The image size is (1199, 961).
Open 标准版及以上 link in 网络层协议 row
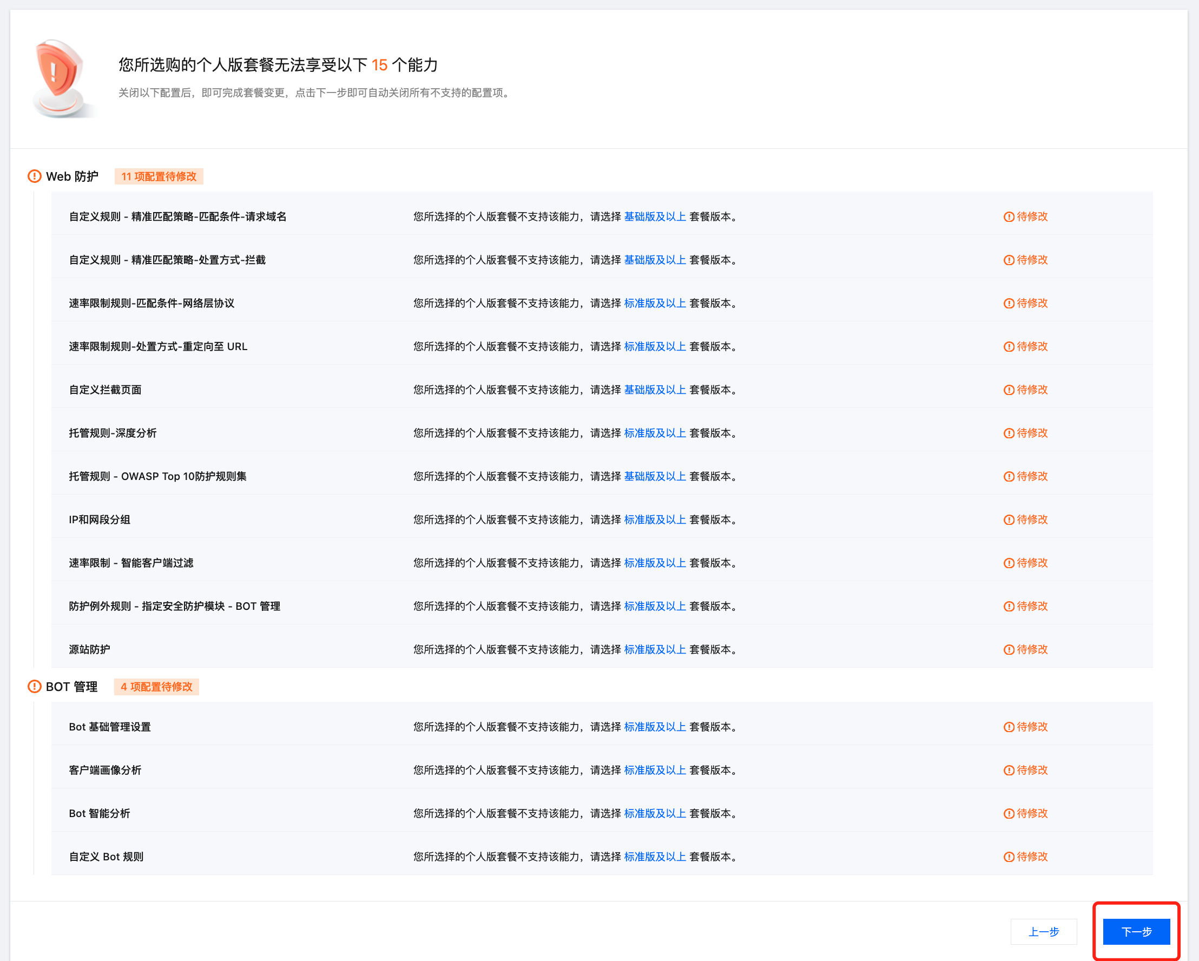pos(655,303)
